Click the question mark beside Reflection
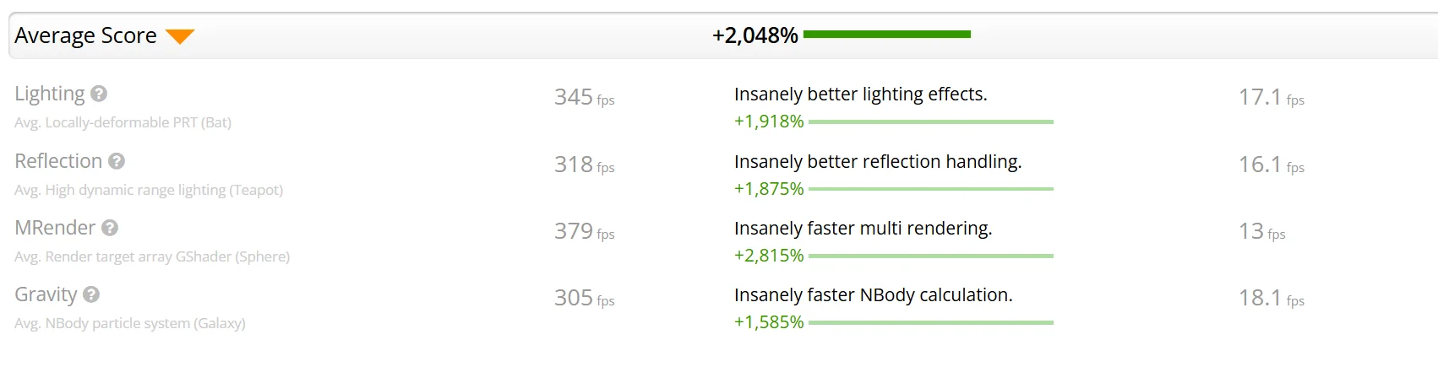 point(117,161)
